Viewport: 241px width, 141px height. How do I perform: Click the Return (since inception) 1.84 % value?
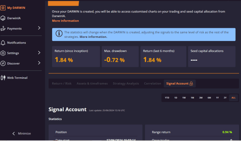click(x=64, y=60)
